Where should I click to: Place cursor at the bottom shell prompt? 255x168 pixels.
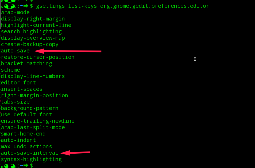(36, 166)
